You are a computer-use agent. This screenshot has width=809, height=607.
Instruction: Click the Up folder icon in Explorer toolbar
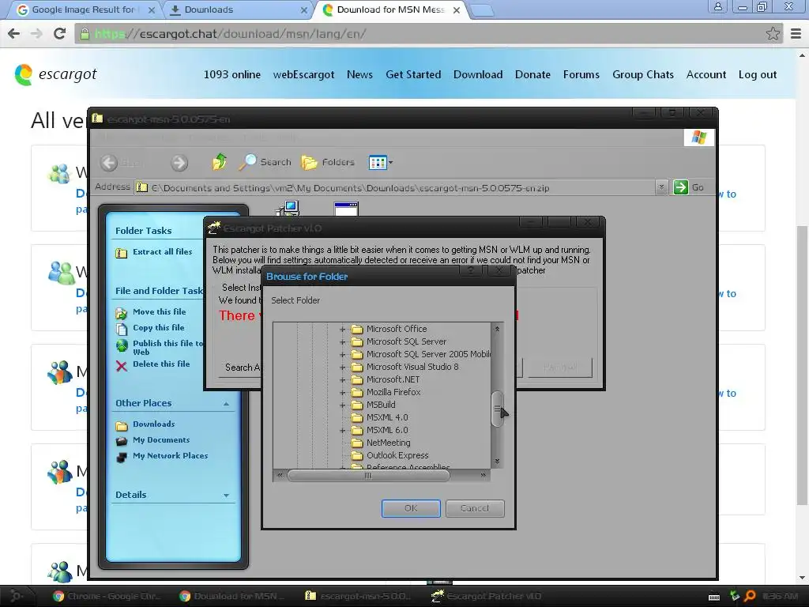[x=220, y=162]
